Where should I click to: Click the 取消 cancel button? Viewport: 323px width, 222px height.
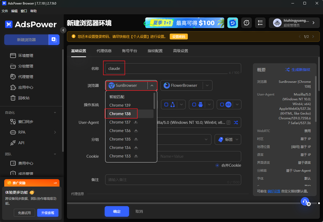[139, 211]
